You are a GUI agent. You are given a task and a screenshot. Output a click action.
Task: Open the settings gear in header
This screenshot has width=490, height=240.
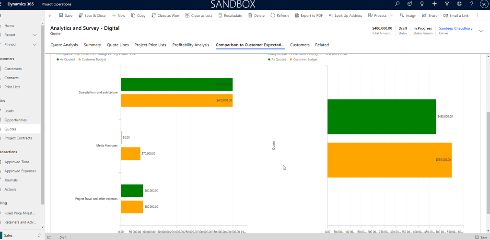click(459, 4)
